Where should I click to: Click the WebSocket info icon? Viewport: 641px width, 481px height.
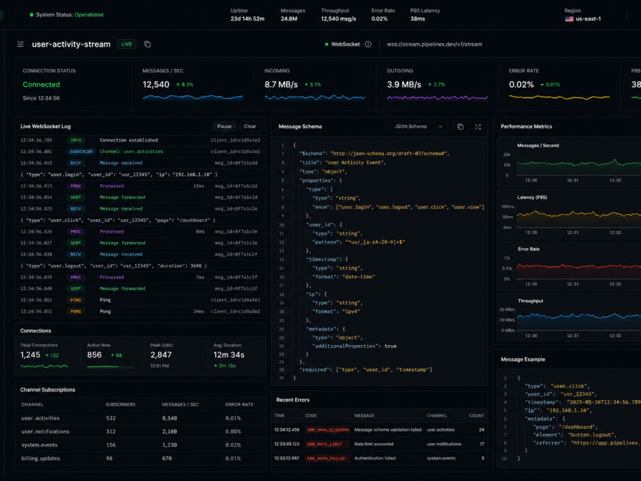point(369,44)
